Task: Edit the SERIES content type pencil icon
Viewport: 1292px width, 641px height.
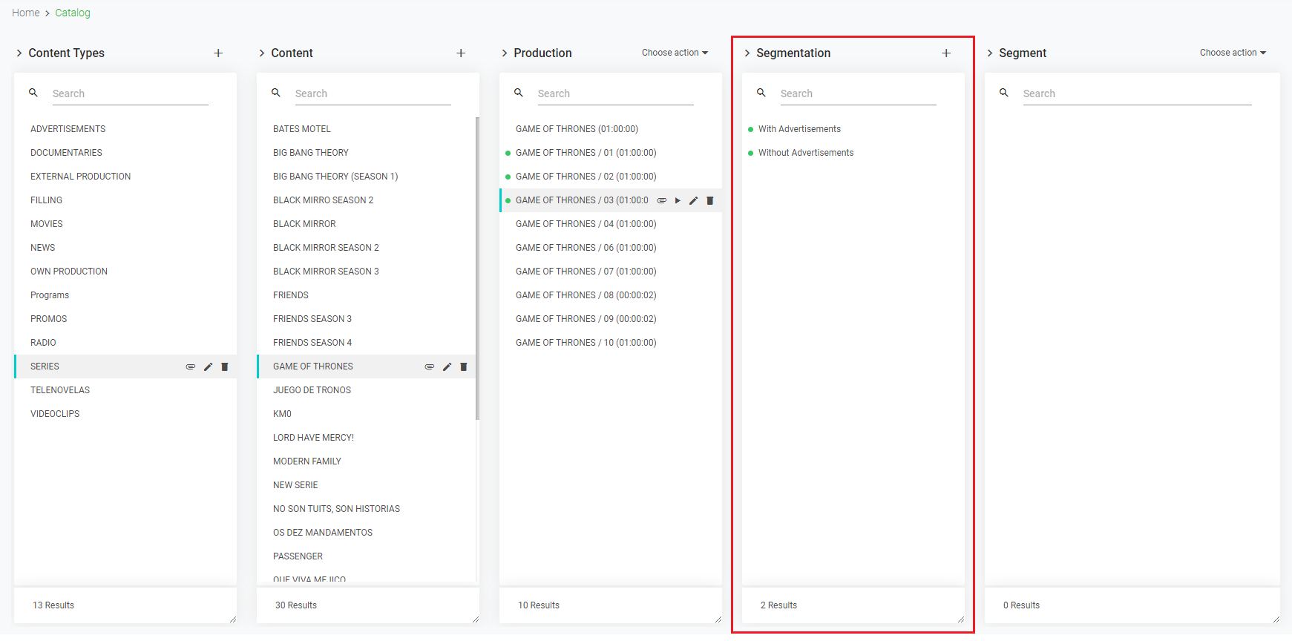Action: point(208,366)
